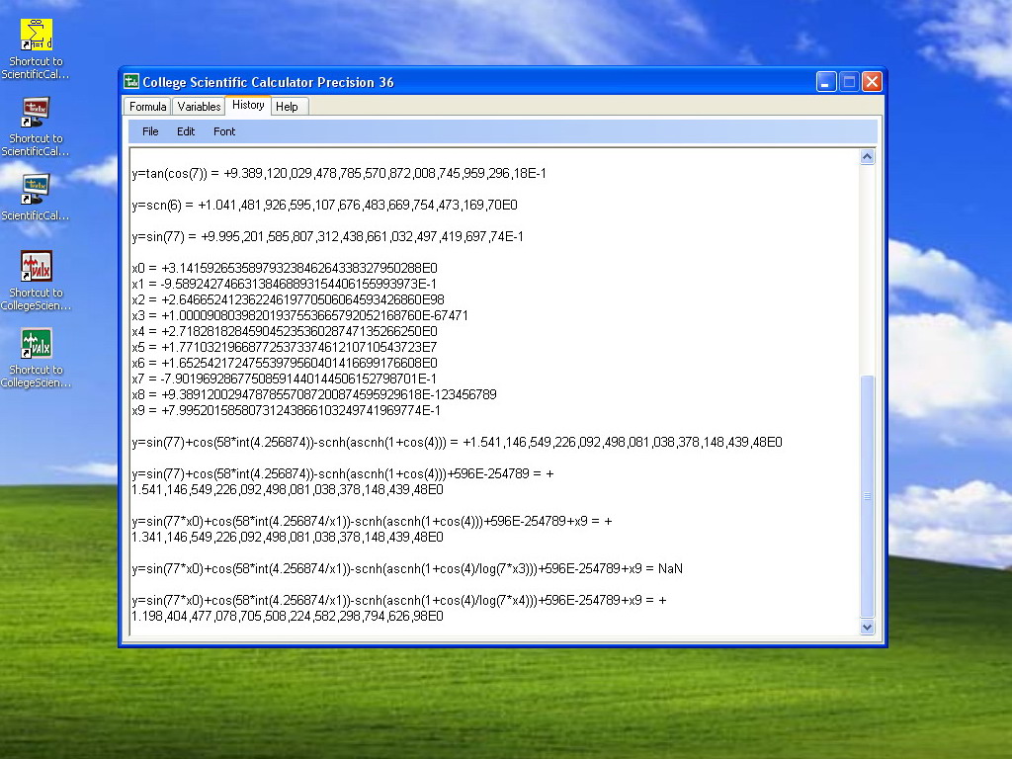Minimize the College Scientific Calculator window
Viewport: 1012px width, 759px height.
(x=826, y=82)
